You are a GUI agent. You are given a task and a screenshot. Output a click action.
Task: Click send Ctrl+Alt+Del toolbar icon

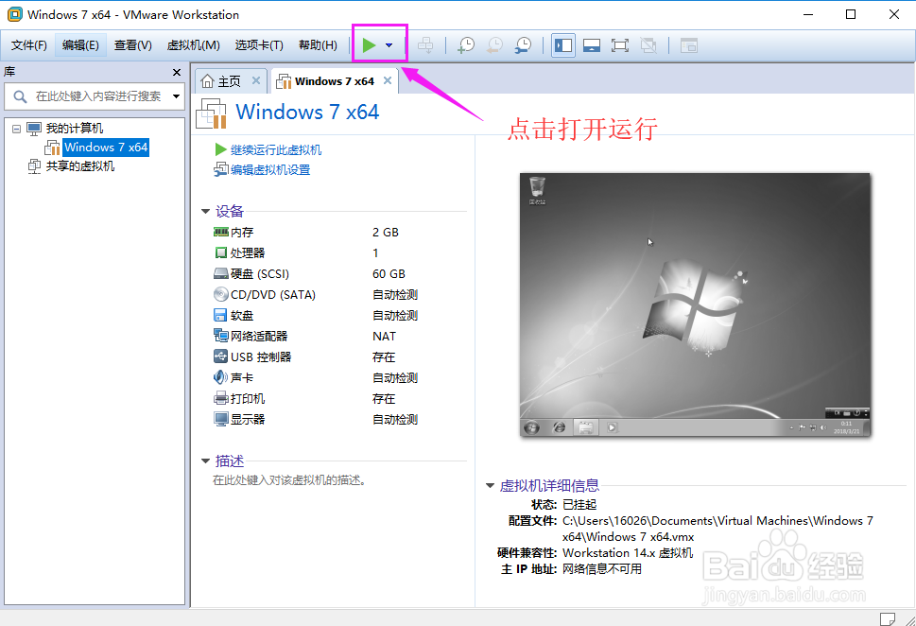[x=426, y=45]
